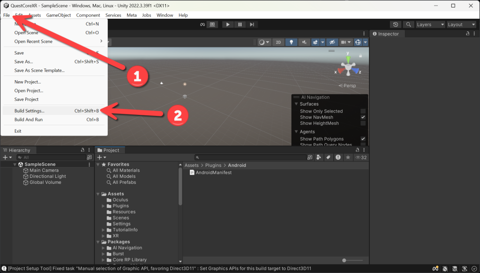Screen dimensions: 480x273
Task: Open the Hierarchy plus create dropdown
Action: click(x=7, y=157)
